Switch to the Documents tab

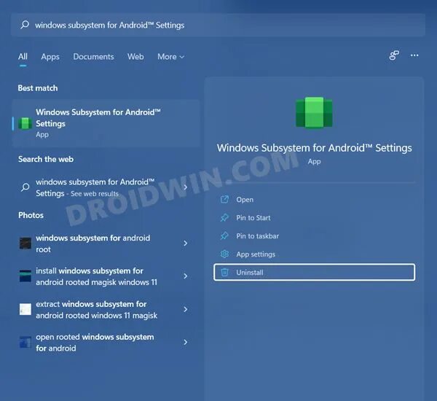coord(93,57)
